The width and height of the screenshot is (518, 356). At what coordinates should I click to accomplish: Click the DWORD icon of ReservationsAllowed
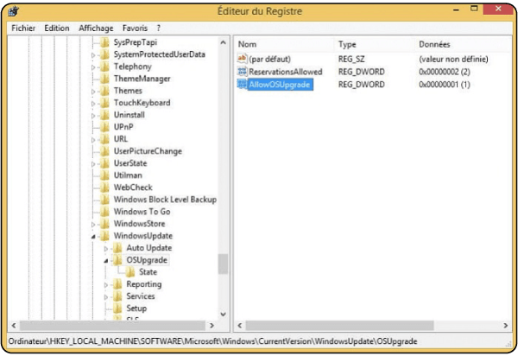click(242, 72)
